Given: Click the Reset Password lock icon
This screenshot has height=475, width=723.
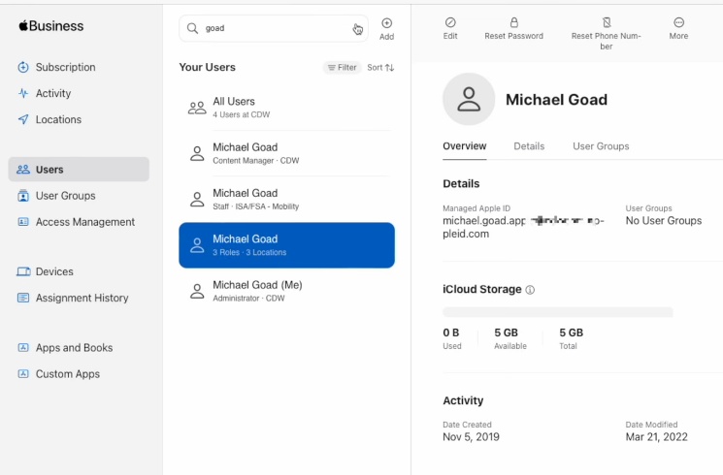Looking at the screenshot, I should (513, 22).
